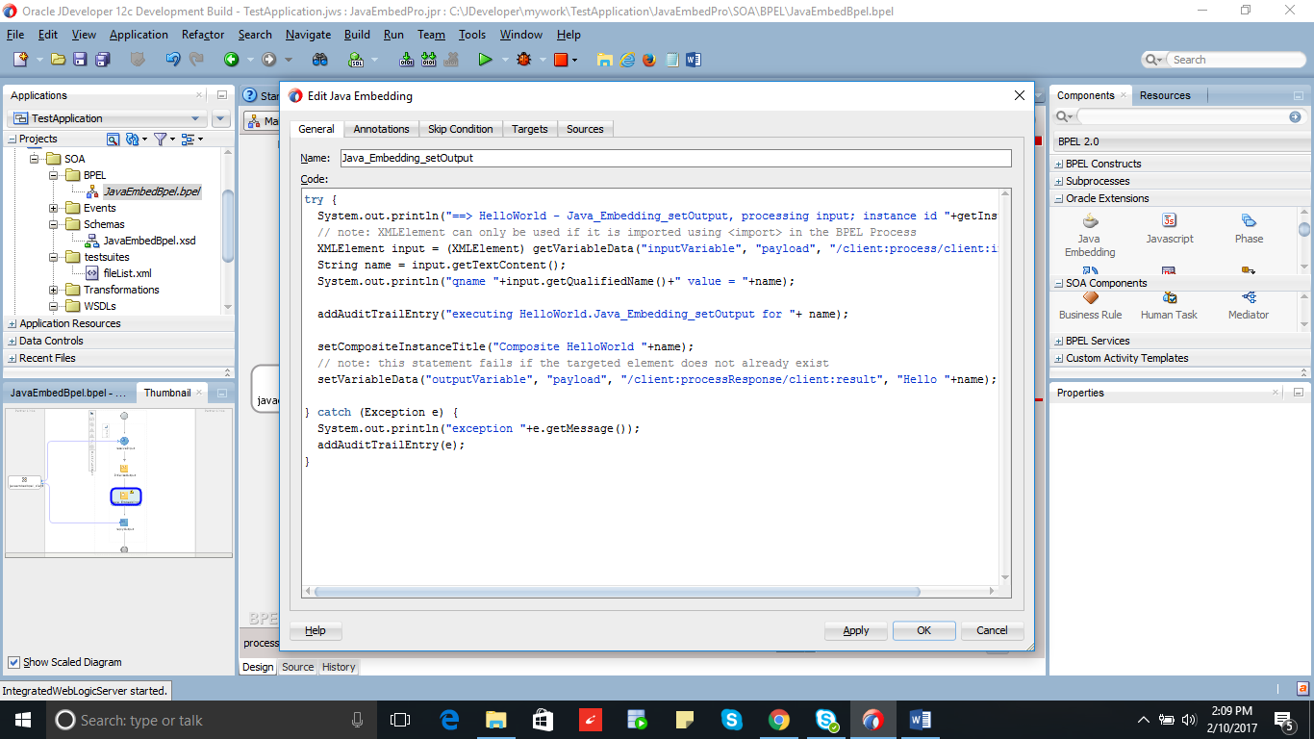This screenshot has width=1314, height=739.
Task: Click the Run green arrow toolbar icon
Action: [x=485, y=59]
